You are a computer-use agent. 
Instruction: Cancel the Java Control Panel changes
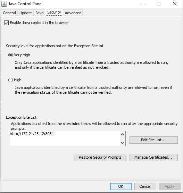click(x=145, y=186)
